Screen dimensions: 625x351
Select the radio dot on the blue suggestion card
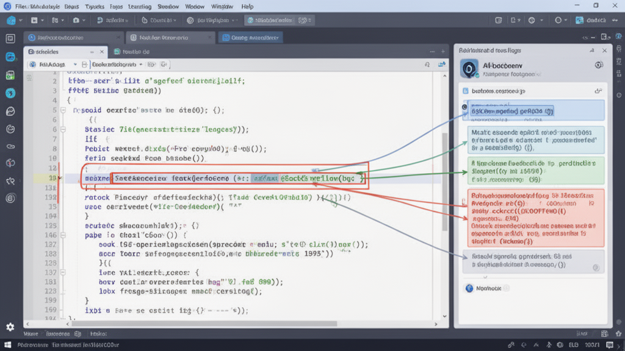coord(464,107)
